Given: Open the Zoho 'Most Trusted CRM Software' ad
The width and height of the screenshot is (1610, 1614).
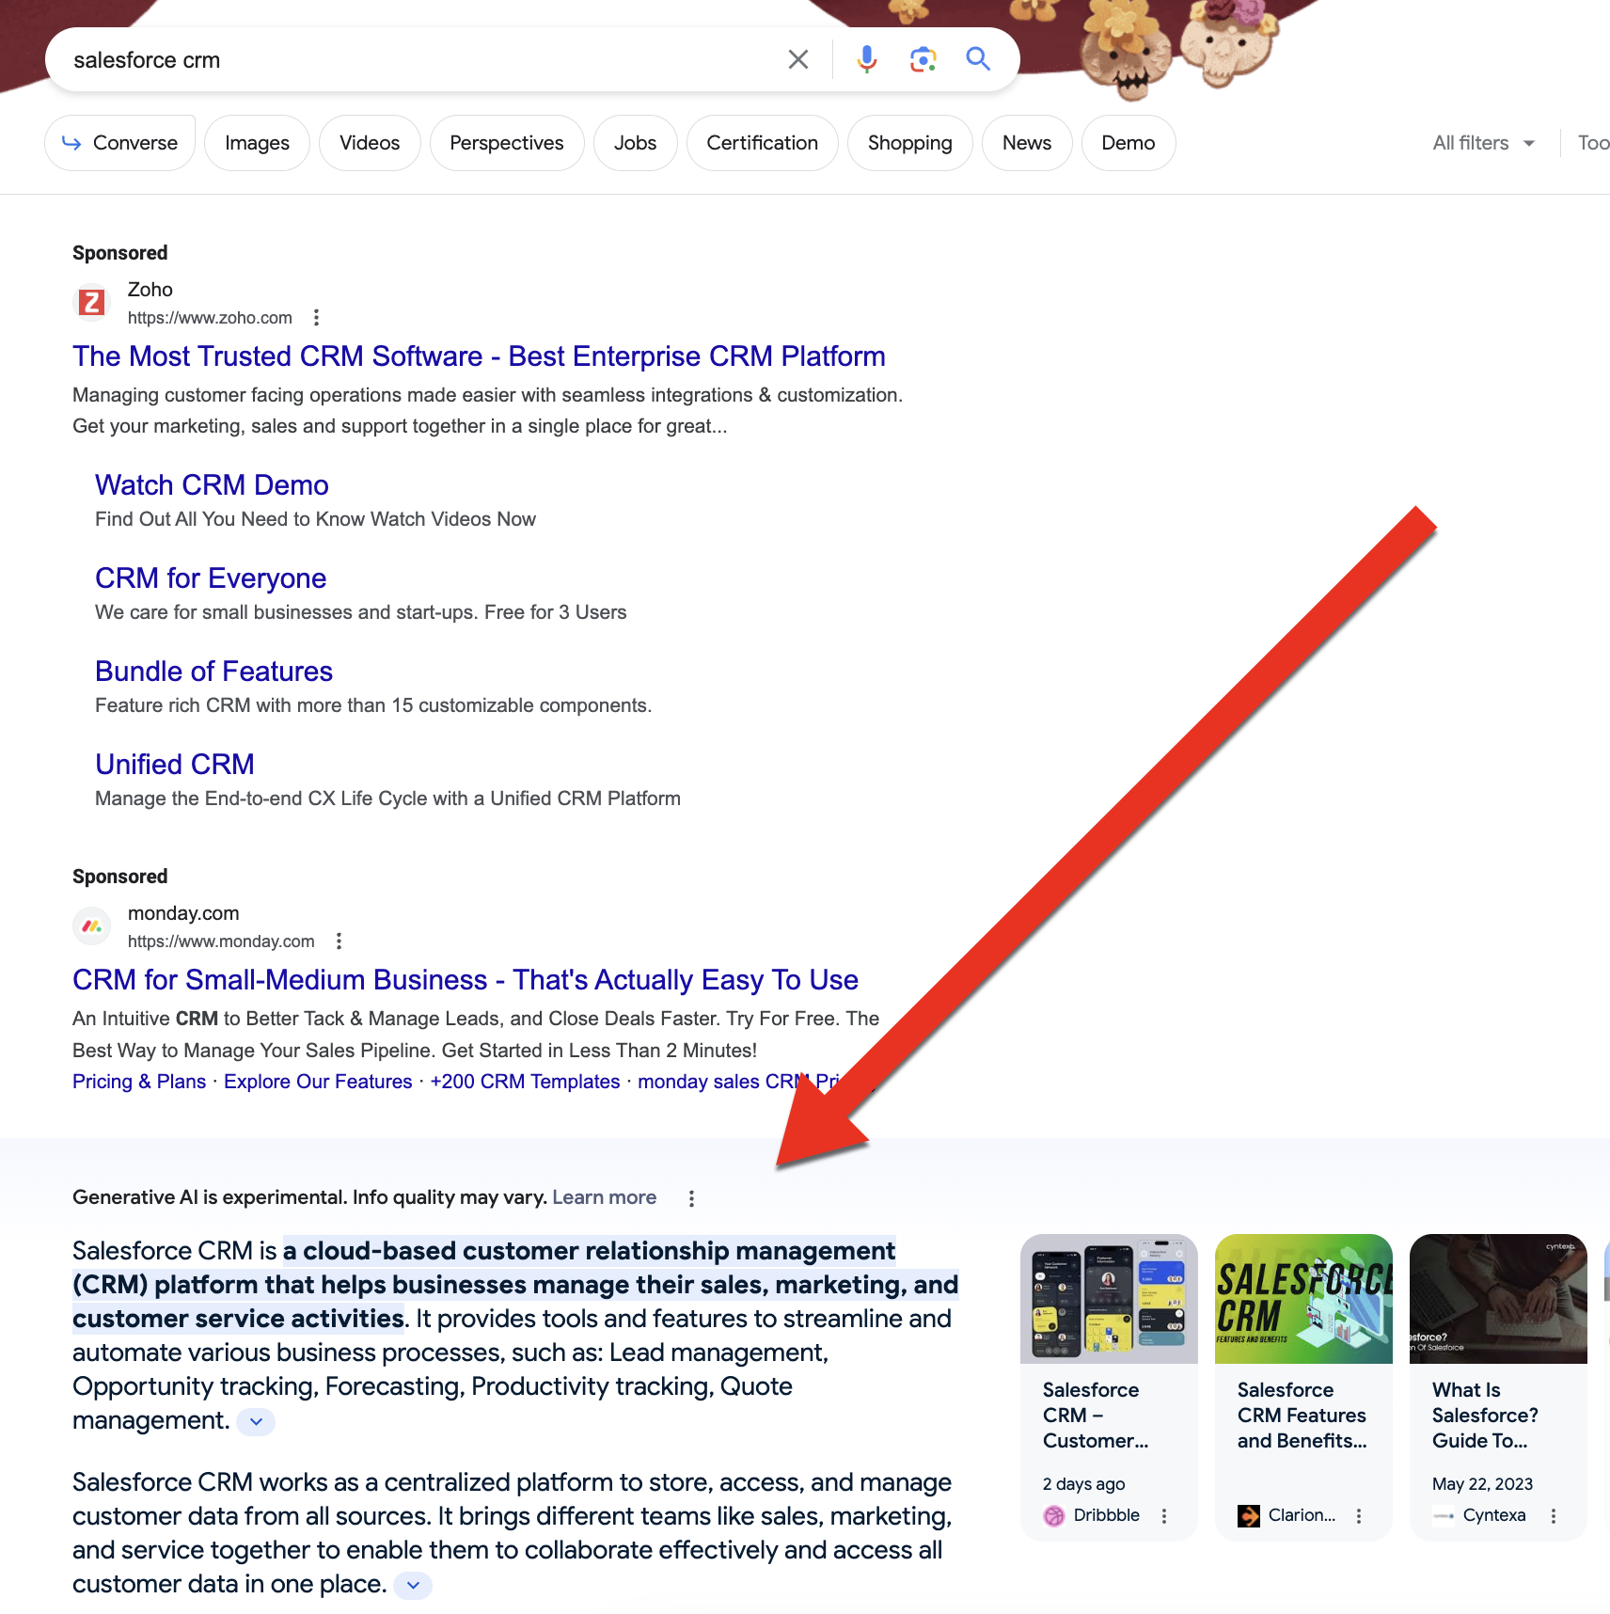Looking at the screenshot, I should click(479, 356).
